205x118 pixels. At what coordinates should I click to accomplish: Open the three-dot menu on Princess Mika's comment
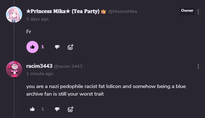198,12
